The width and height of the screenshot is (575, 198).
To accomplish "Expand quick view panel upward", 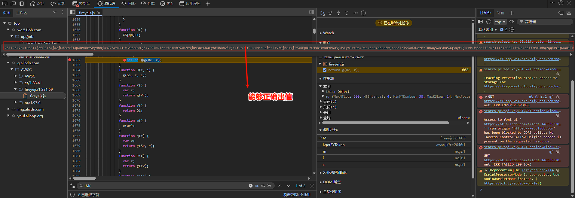I will pos(569,13).
